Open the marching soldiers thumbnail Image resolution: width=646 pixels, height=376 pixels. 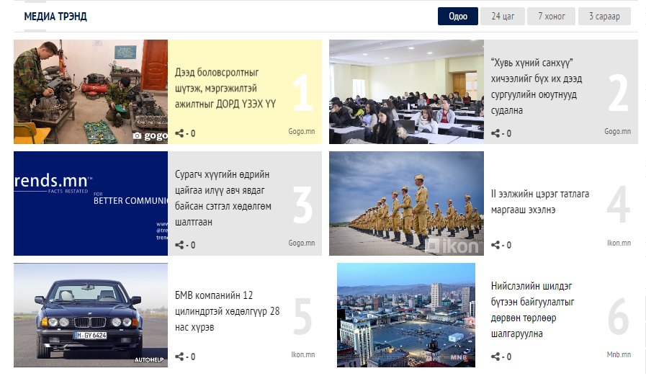[406, 203]
